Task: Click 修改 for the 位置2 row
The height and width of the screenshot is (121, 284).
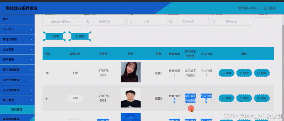Action: pyautogui.click(x=244, y=98)
